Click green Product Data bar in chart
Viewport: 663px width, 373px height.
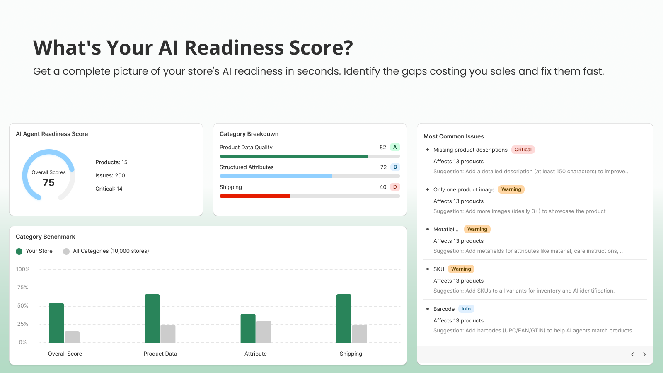click(152, 319)
